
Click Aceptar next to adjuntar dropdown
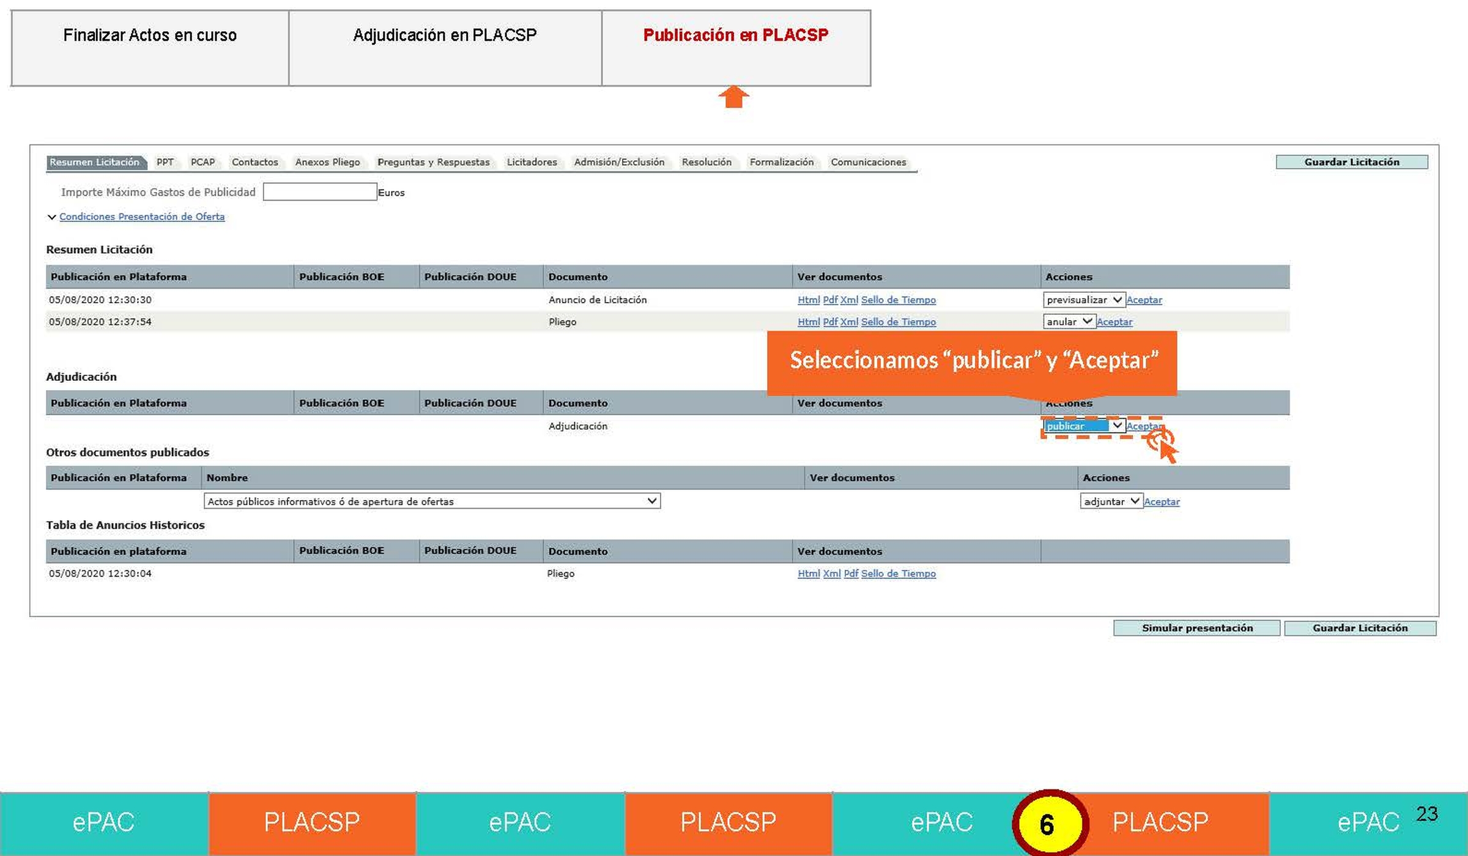coord(1162,501)
